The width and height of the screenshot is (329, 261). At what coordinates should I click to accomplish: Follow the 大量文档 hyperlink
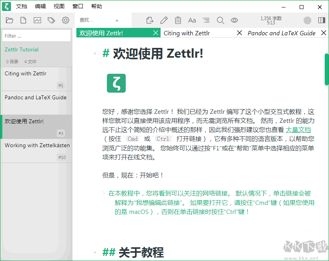[299, 130]
